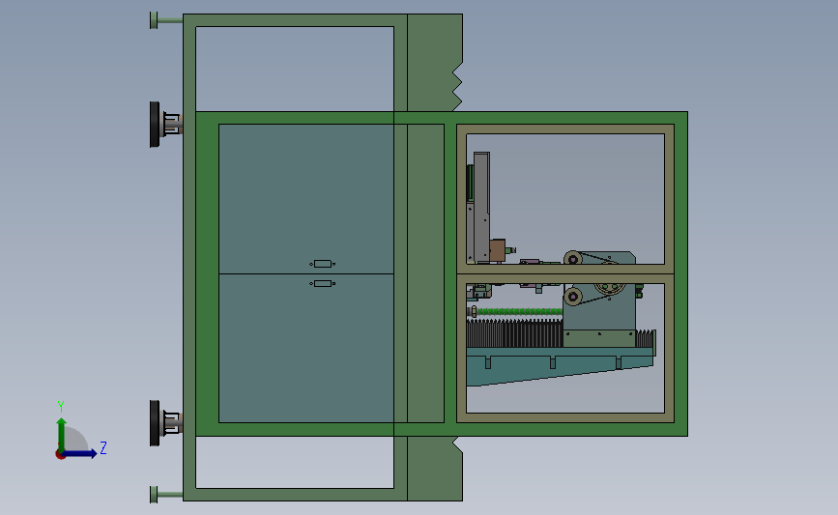Click the green Y axis arrow of the triad
838x515 pixels.
click(x=62, y=434)
